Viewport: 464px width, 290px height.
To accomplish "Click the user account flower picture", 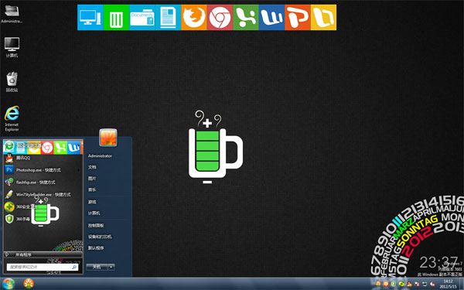I will tap(108, 138).
